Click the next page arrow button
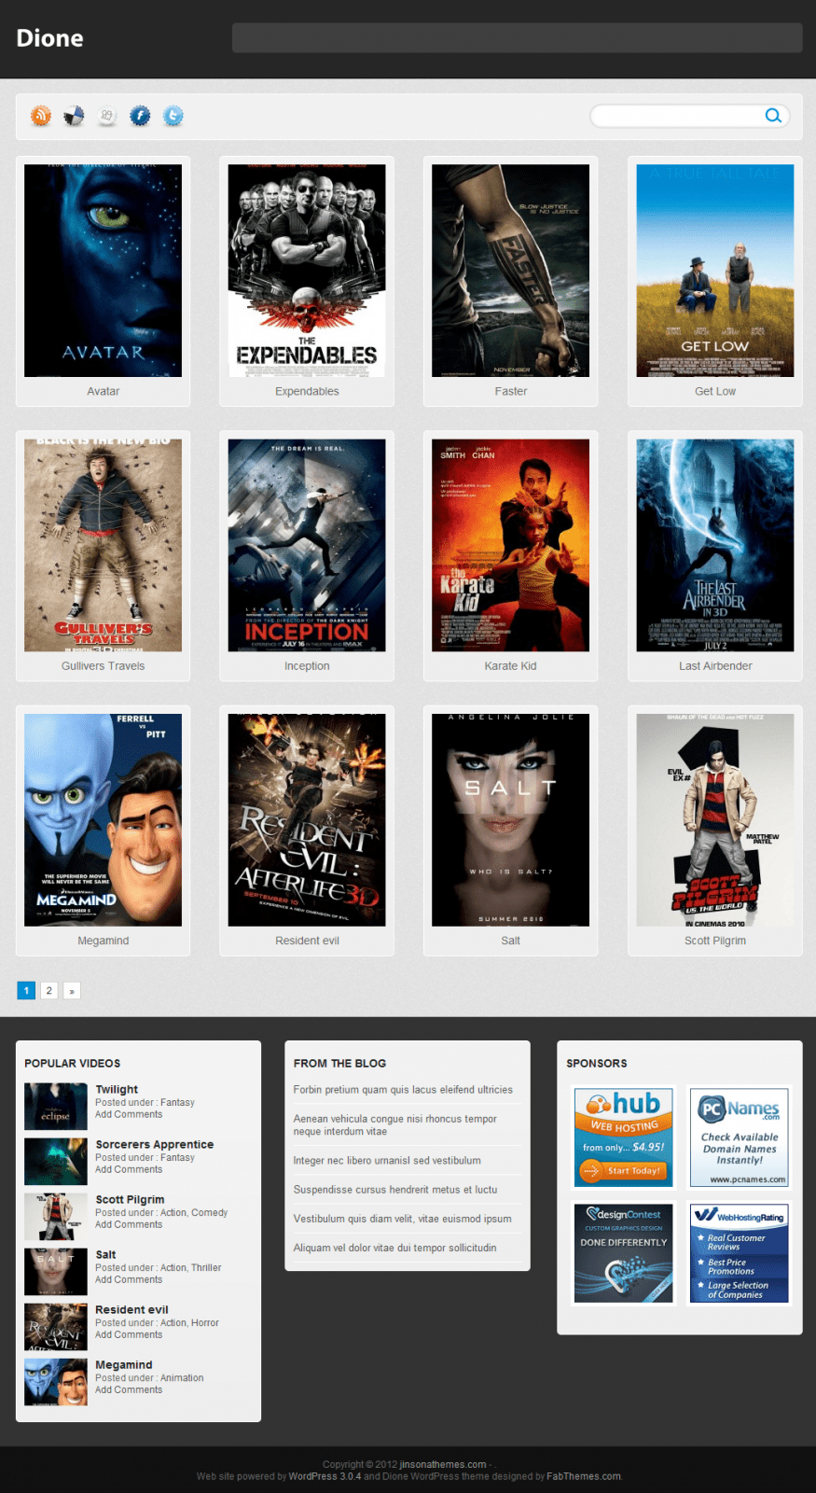The height and width of the screenshot is (1493, 816). point(72,991)
